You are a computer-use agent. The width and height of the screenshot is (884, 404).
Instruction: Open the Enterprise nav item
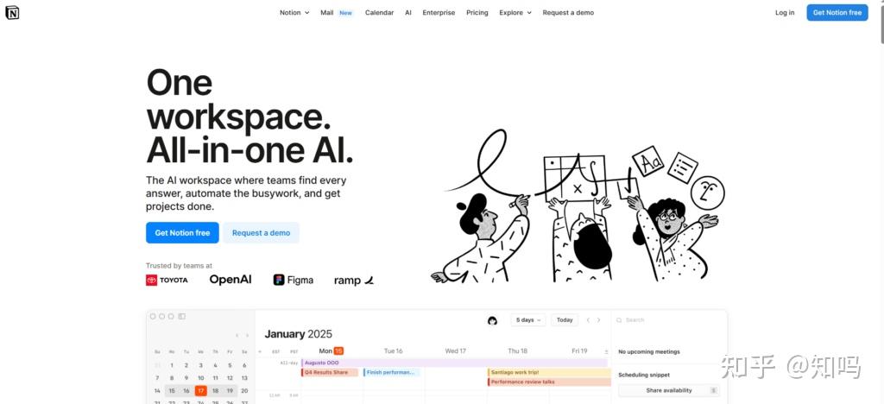click(x=439, y=12)
